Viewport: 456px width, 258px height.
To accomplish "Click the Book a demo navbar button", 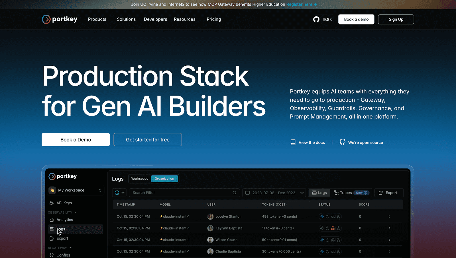I will [356, 19].
